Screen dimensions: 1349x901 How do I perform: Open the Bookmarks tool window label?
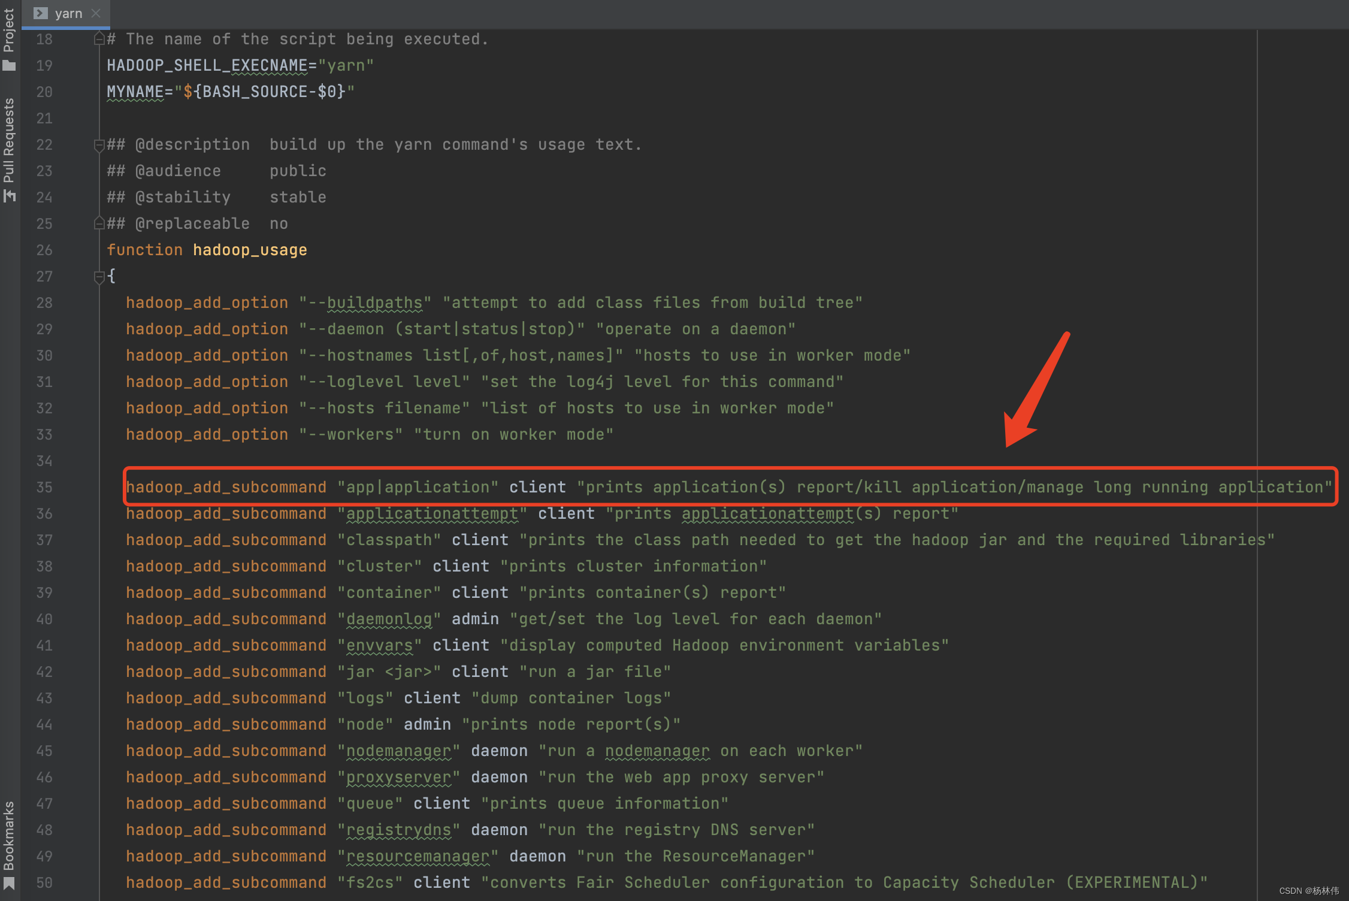click(9, 836)
